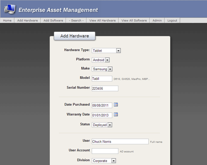Open the Division dropdown showing Corporate
Viewport: 207px width, 165px height.
pyautogui.click(x=104, y=161)
